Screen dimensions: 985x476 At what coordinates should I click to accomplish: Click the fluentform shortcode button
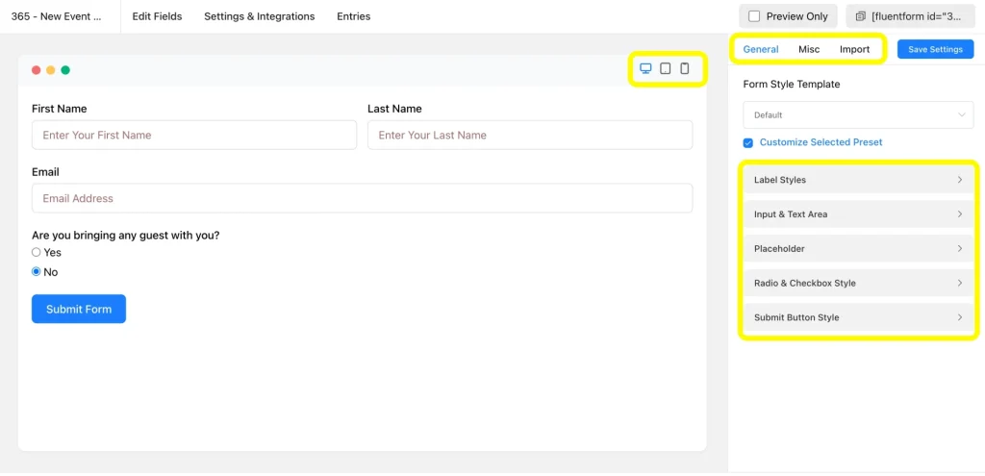(909, 16)
